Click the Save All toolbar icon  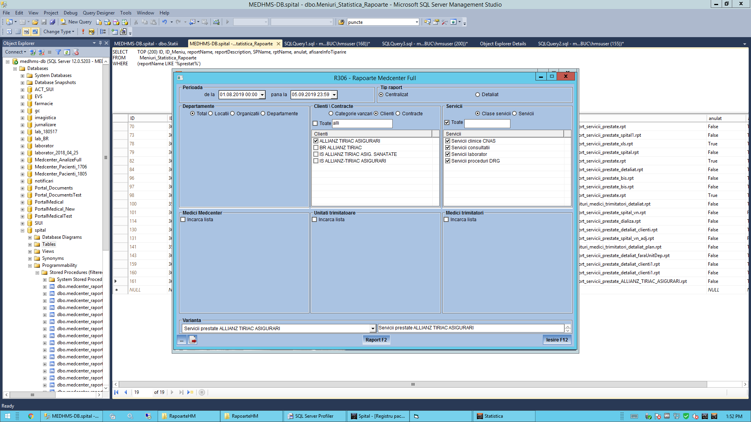point(52,22)
